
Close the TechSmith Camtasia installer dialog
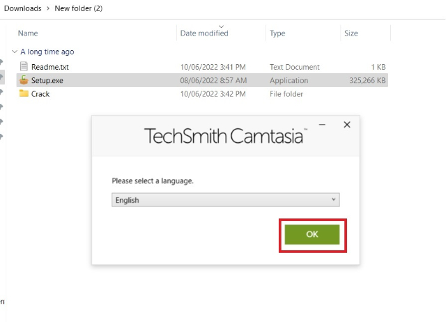pos(347,125)
